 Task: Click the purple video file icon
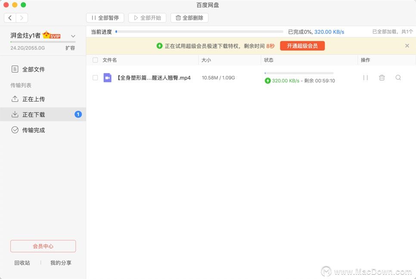pyautogui.click(x=108, y=78)
